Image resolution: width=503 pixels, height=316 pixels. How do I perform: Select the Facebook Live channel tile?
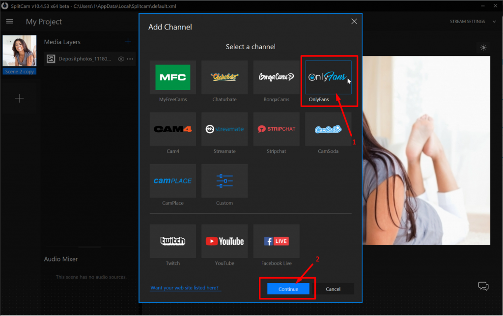(276, 241)
